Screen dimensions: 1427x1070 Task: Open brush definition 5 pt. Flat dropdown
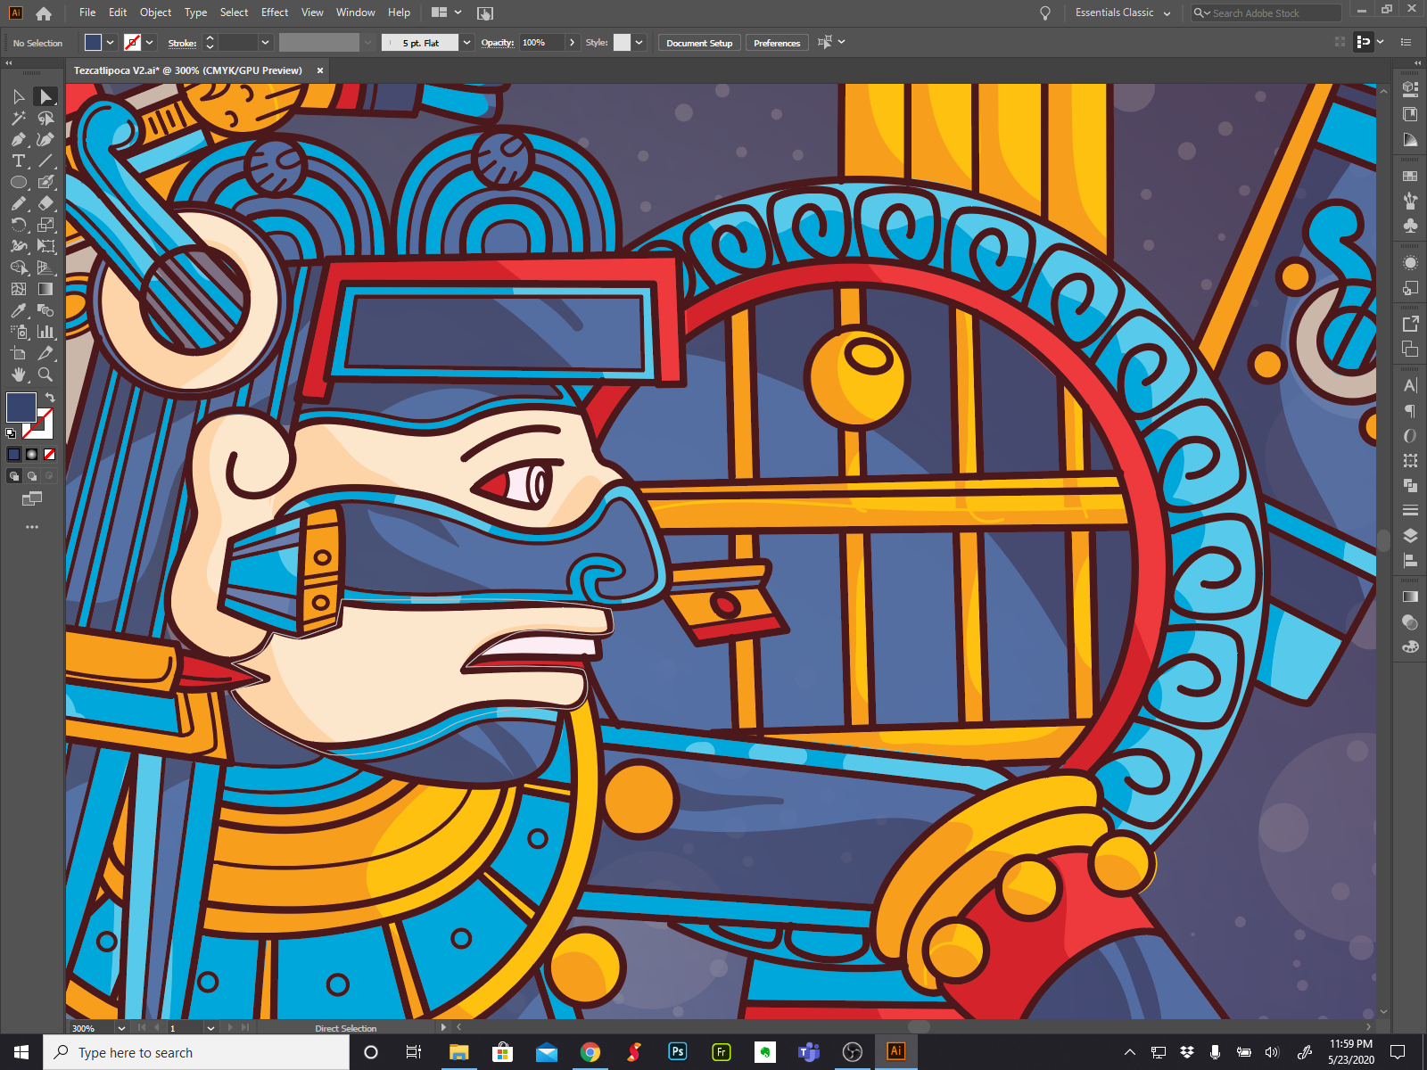(466, 42)
